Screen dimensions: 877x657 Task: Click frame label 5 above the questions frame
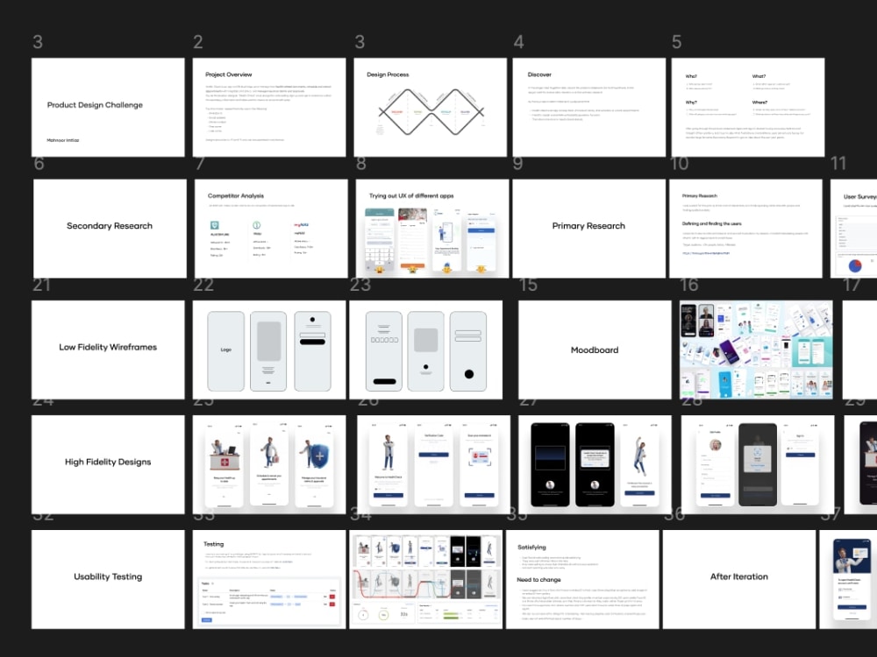click(677, 42)
